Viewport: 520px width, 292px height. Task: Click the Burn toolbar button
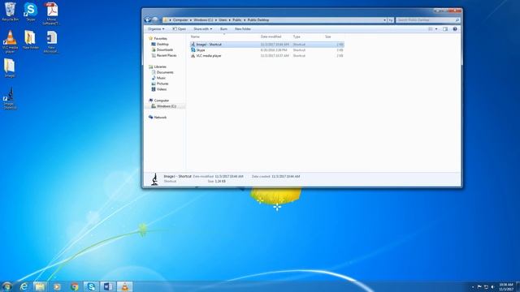pos(223,29)
